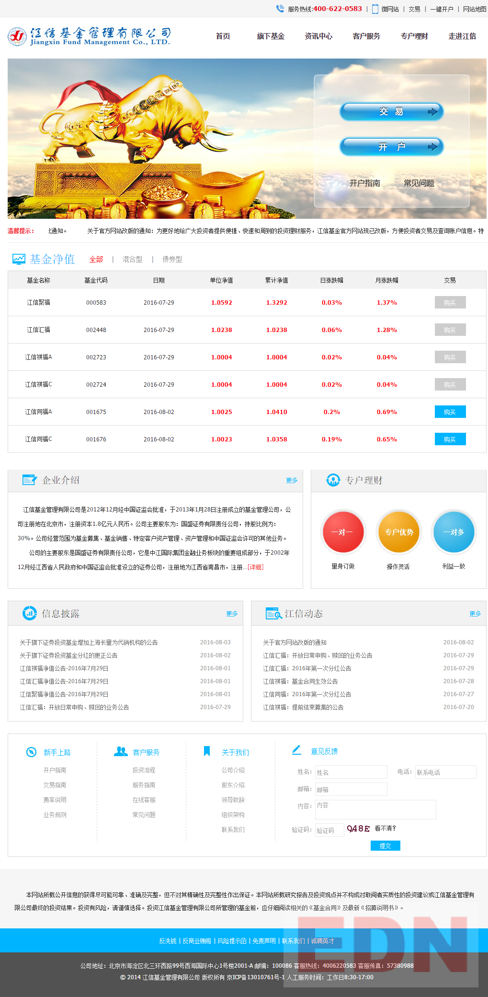Click the 姓名 input field

tap(351, 772)
